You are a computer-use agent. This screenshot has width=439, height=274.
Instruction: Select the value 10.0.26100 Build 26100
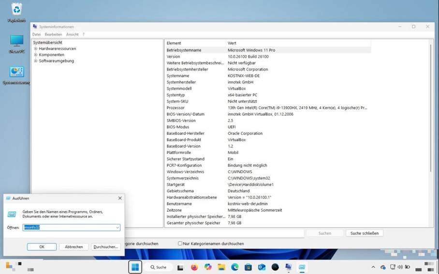coord(248,57)
